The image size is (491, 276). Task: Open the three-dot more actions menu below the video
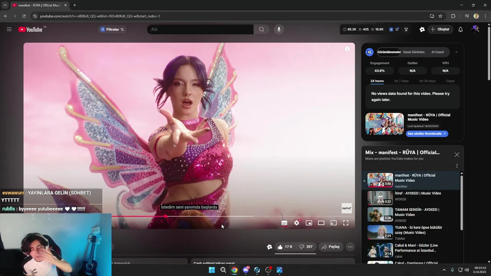click(x=350, y=247)
